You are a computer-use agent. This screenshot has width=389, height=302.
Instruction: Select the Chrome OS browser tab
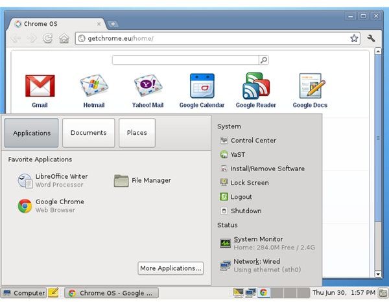click(x=57, y=24)
